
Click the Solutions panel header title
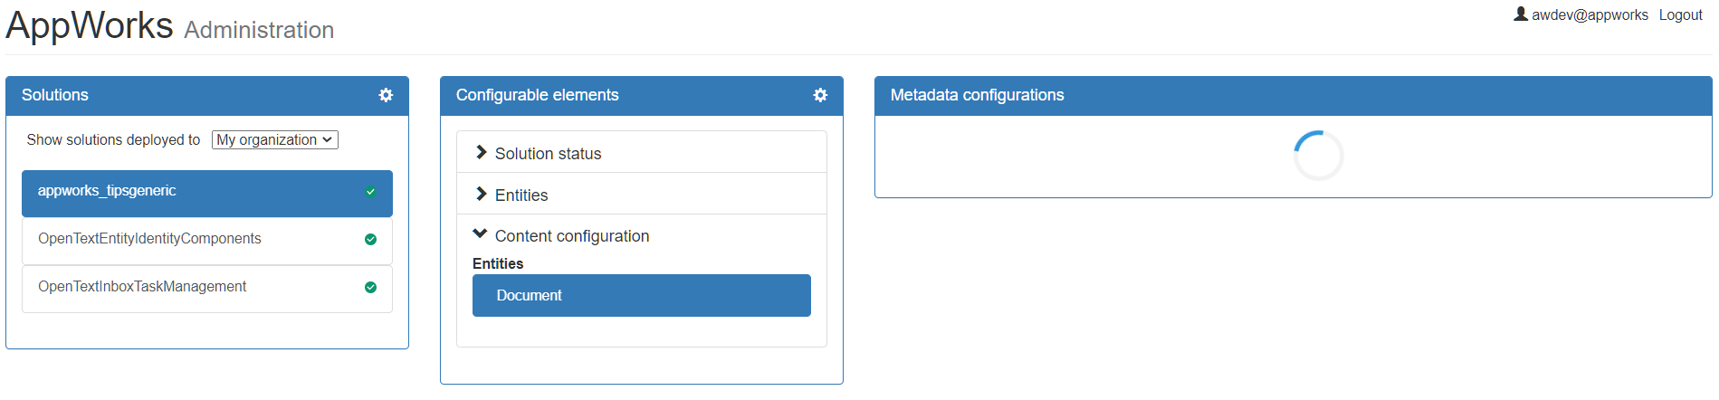(x=55, y=95)
